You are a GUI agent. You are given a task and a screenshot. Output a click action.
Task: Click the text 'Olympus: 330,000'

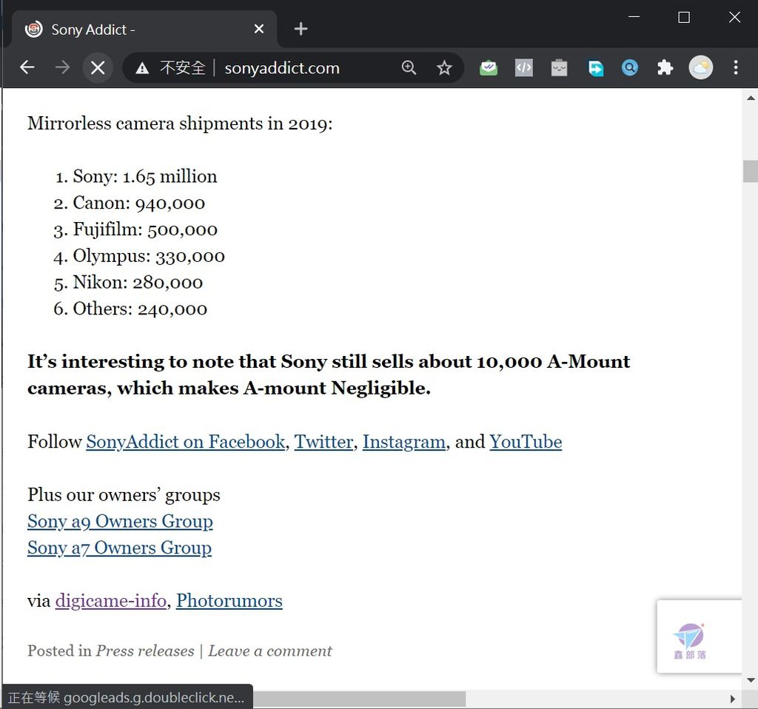pyautogui.click(x=149, y=256)
